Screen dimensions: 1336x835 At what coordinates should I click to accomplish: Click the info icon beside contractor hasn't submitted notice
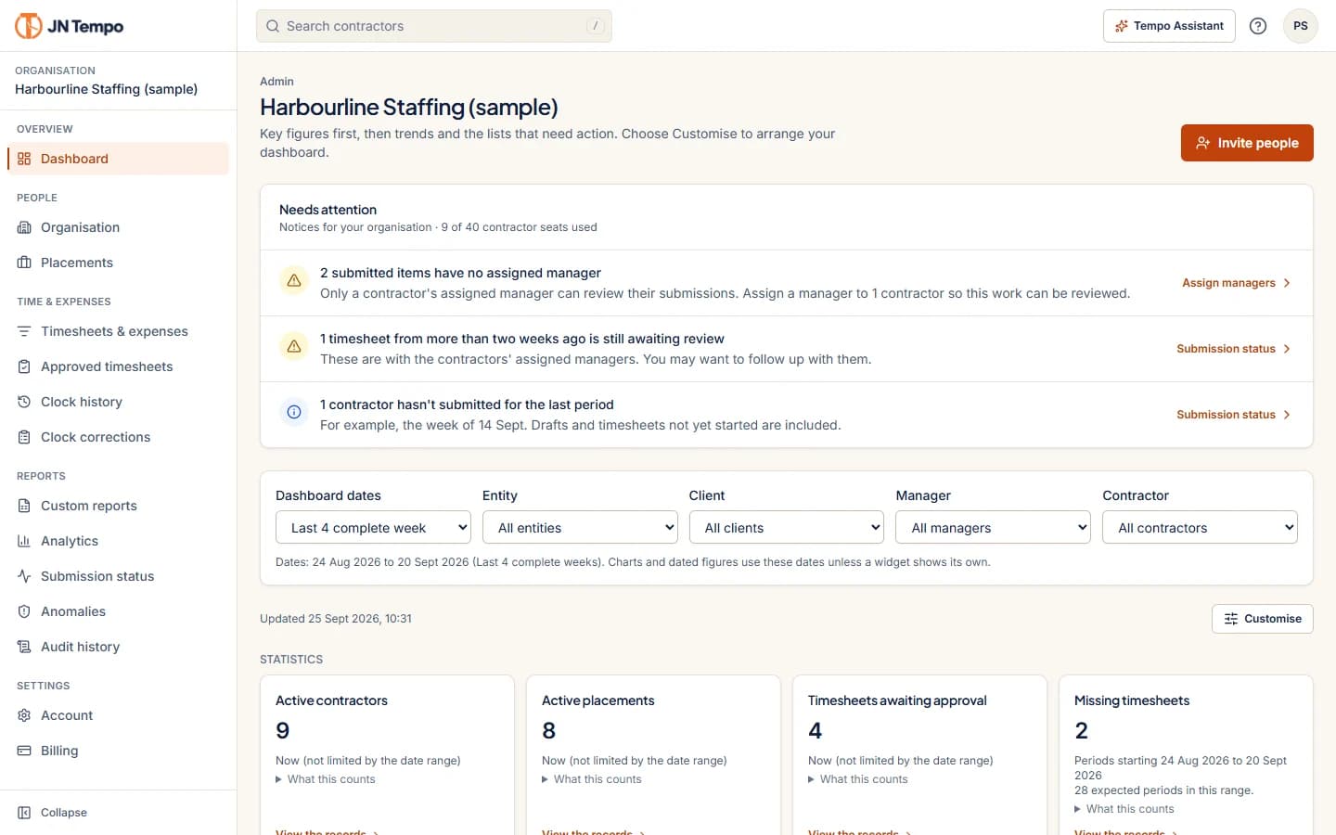tap(294, 412)
